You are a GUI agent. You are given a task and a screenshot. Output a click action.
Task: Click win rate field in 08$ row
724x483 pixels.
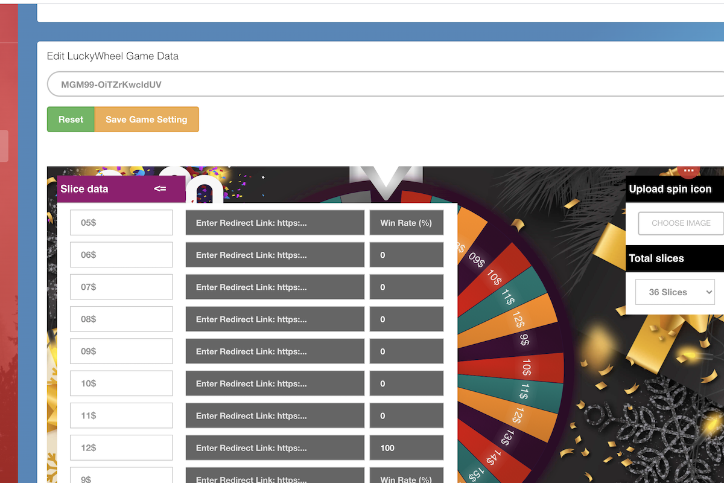[407, 319]
